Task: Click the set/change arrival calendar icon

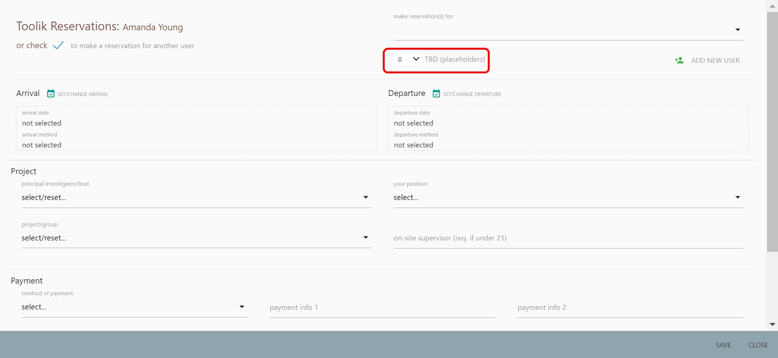Action: pyautogui.click(x=51, y=94)
